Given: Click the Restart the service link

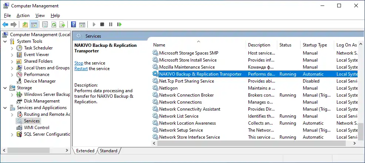Looking at the screenshot, I should coord(81,69).
